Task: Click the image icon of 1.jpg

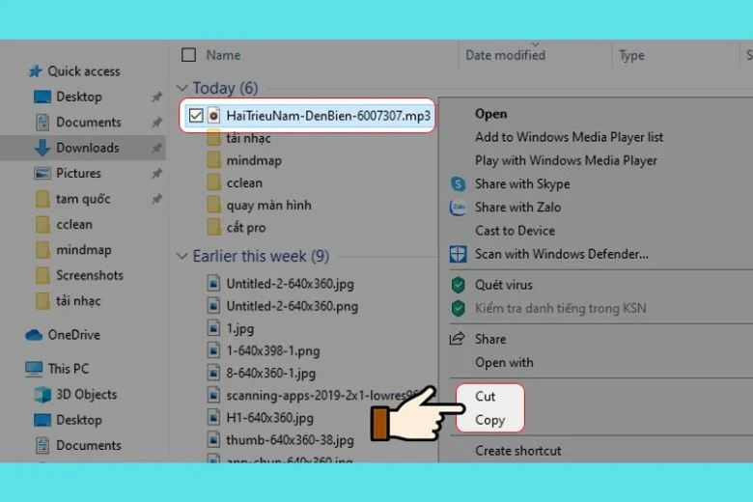Action: tap(213, 328)
